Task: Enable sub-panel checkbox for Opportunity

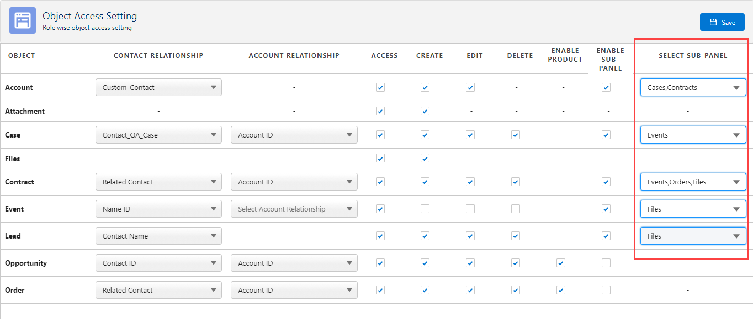Action: coord(606,263)
